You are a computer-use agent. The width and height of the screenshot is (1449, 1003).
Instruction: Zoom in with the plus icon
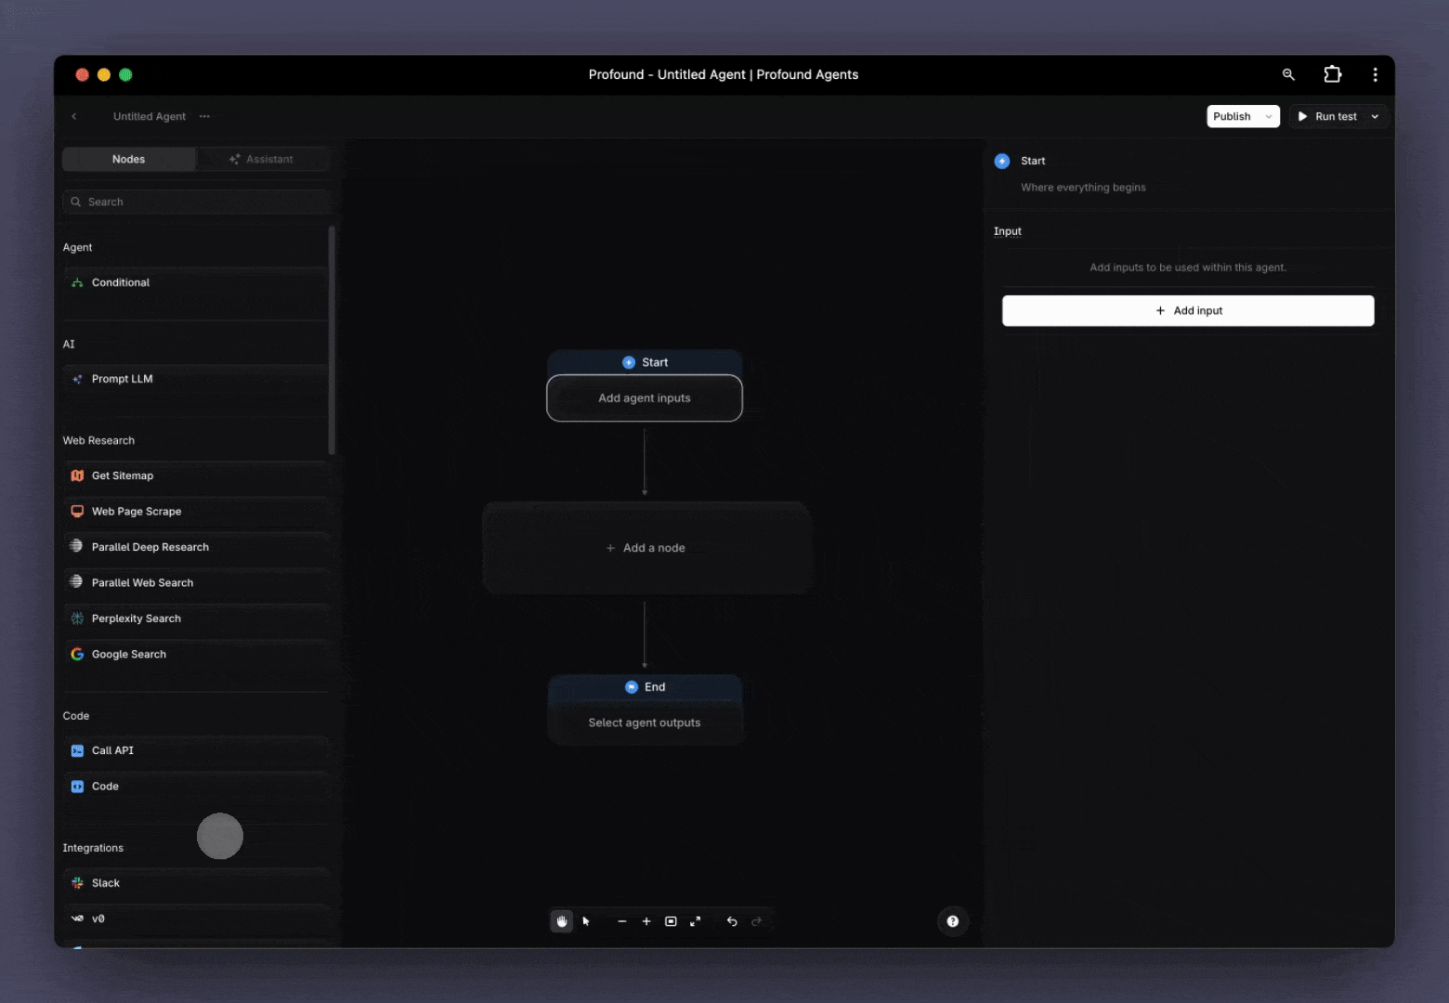646,921
